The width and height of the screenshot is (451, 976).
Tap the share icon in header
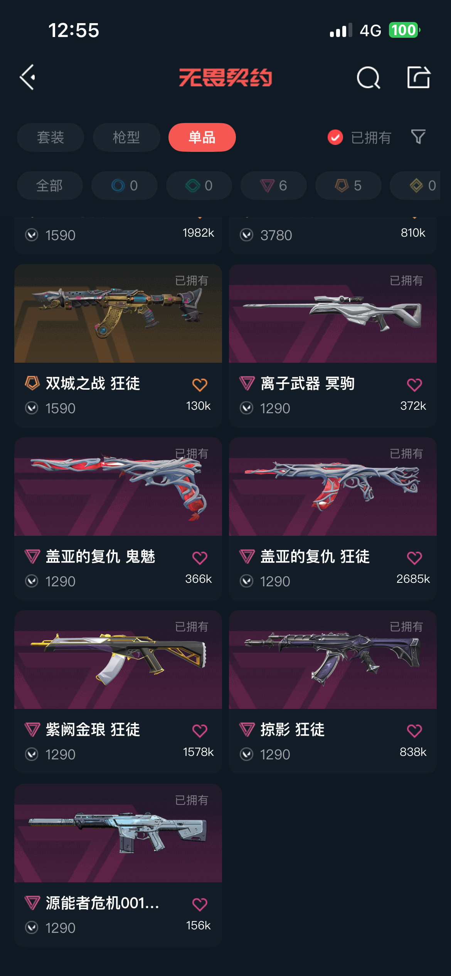pos(419,77)
